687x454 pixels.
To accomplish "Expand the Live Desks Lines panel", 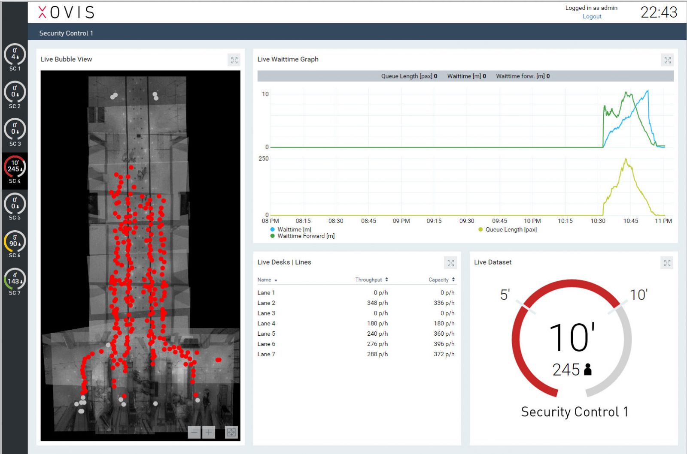I will tap(450, 263).
